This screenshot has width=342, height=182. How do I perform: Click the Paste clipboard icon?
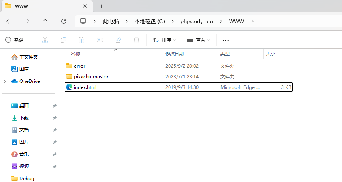82,40
